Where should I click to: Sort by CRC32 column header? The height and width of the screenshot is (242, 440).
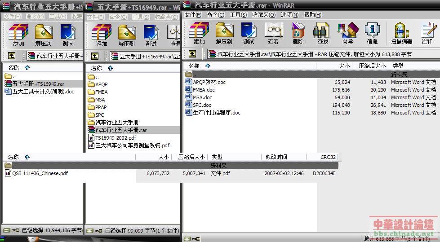tap(322, 157)
